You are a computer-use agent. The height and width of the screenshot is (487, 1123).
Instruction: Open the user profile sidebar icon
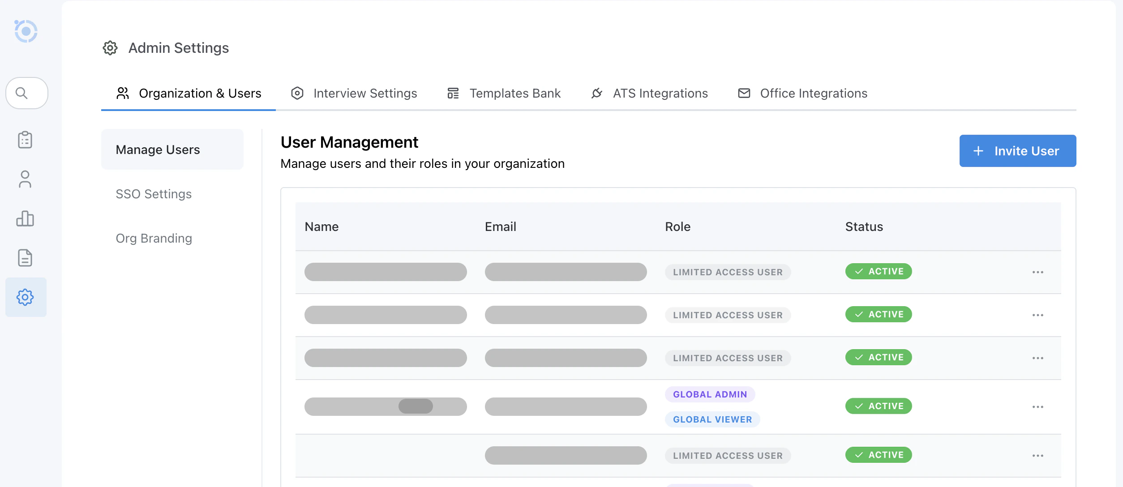26,179
